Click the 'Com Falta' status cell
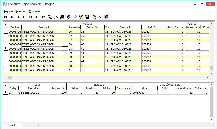The width and height of the screenshot is (217, 129). click(x=145, y=93)
